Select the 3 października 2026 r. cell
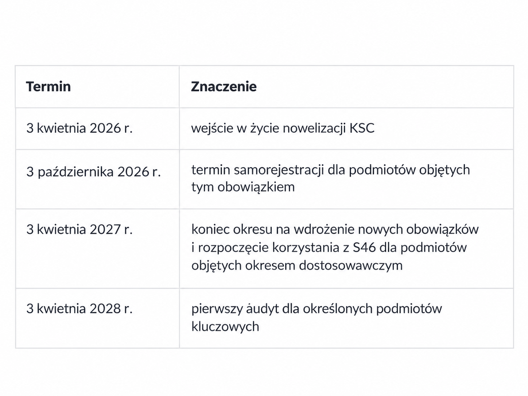This screenshot has height=396, width=528. (97, 179)
